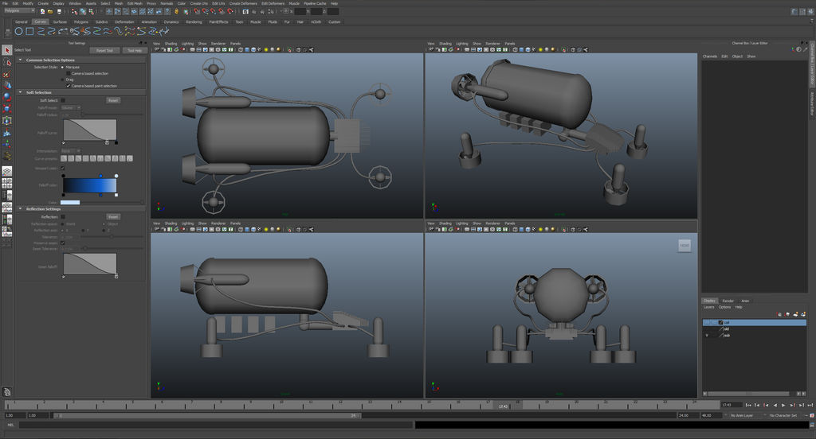Open Shading menu in top-left viewport
This screenshot has width=816, height=439.
point(171,44)
